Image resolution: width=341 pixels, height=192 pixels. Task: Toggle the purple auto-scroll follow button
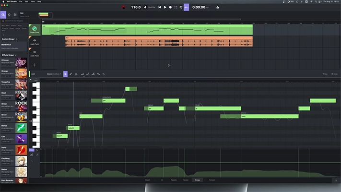click(186, 7)
